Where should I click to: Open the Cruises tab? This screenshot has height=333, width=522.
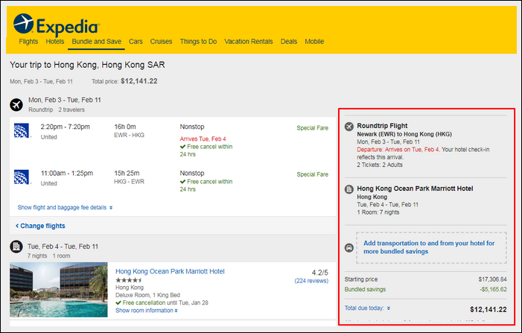pos(161,42)
